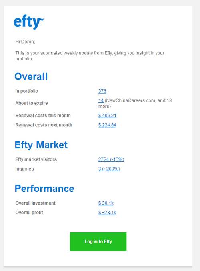Click the automated weekly update intro paragraph
This screenshot has width=200, height=271.
90,56
